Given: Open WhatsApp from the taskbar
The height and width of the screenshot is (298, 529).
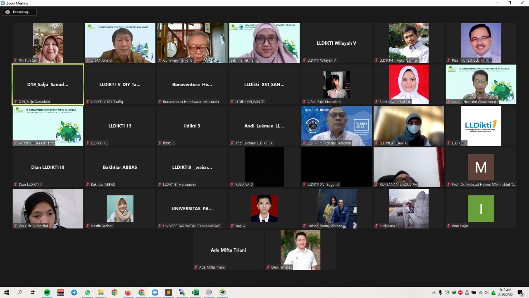Looking at the screenshot, I should [88, 293].
